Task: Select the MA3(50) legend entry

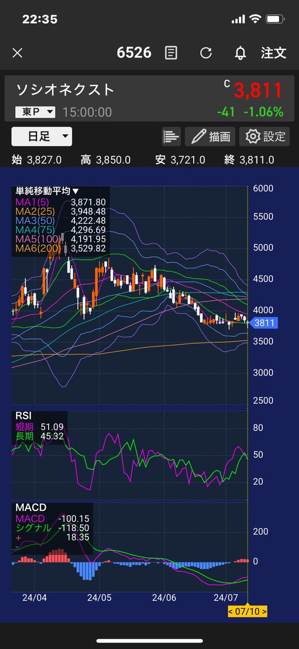Action: click(x=60, y=220)
